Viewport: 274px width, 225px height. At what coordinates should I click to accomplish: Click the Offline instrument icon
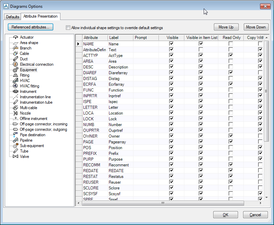(x=16, y=119)
